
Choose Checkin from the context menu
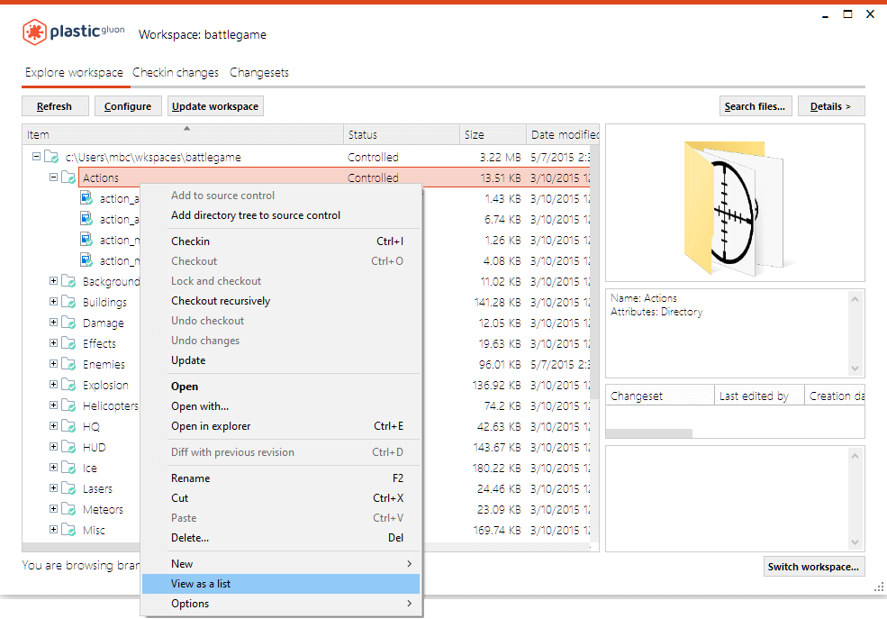[281, 241]
